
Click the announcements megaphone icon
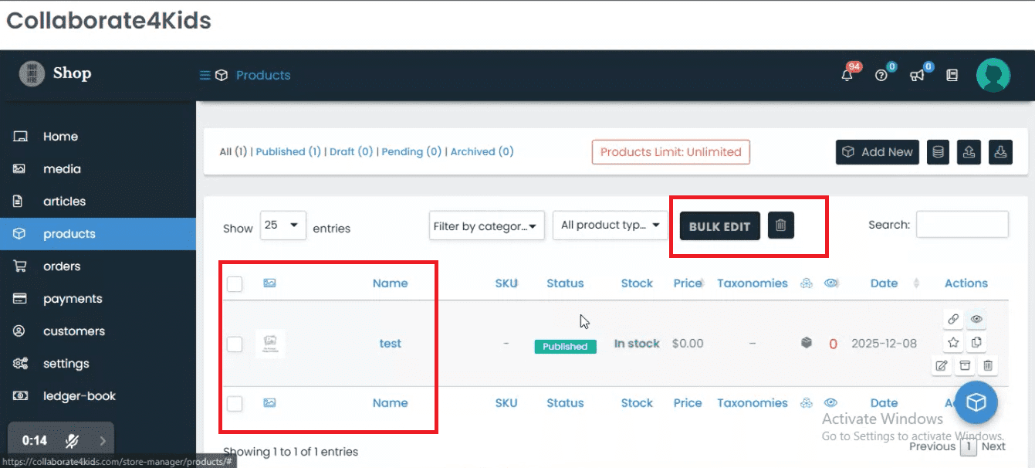[917, 75]
